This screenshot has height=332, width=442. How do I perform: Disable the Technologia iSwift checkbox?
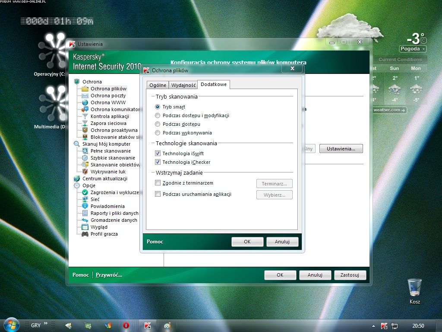coord(158,153)
